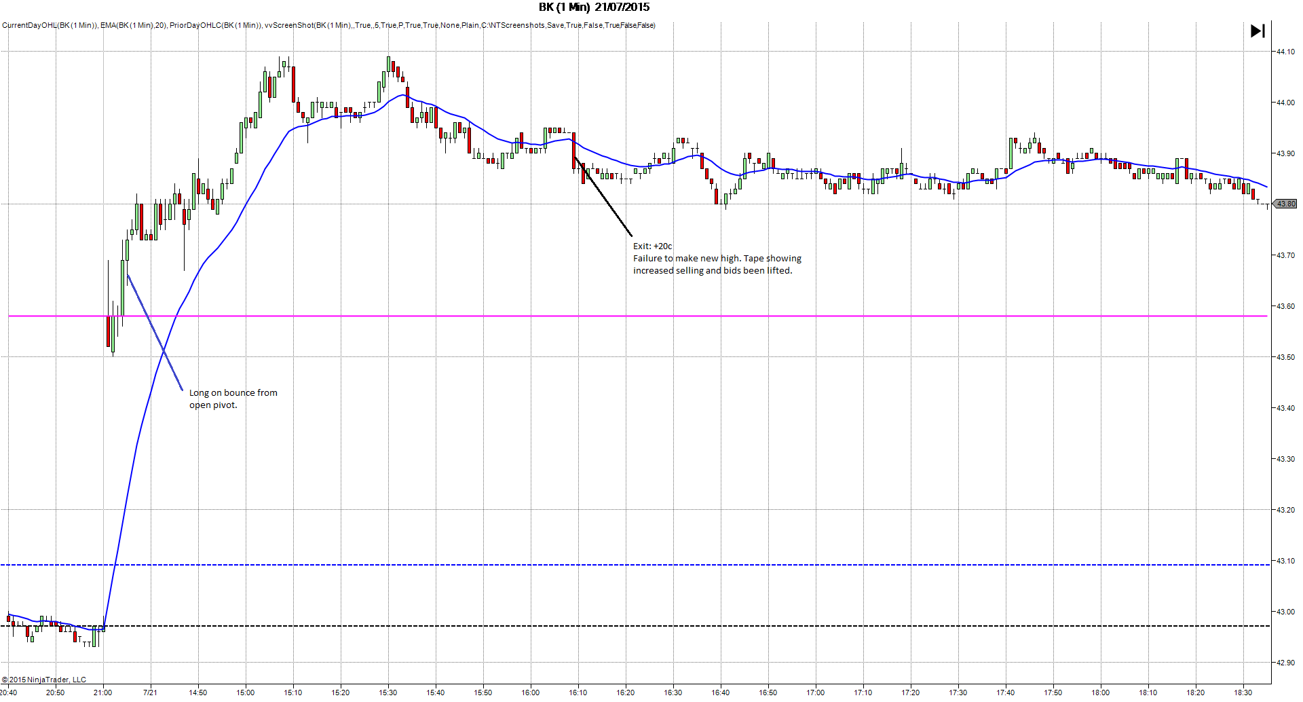Screen dimensions: 1303x702
Task: Click the 15:10 time axis label
Action: tap(293, 692)
